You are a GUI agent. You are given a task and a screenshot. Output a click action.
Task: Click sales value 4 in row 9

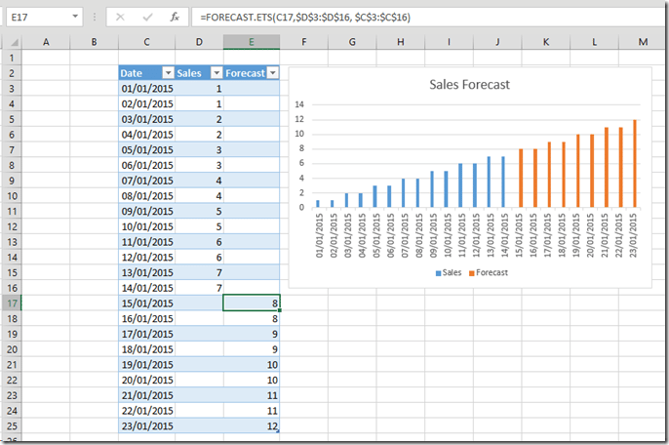tap(199, 181)
